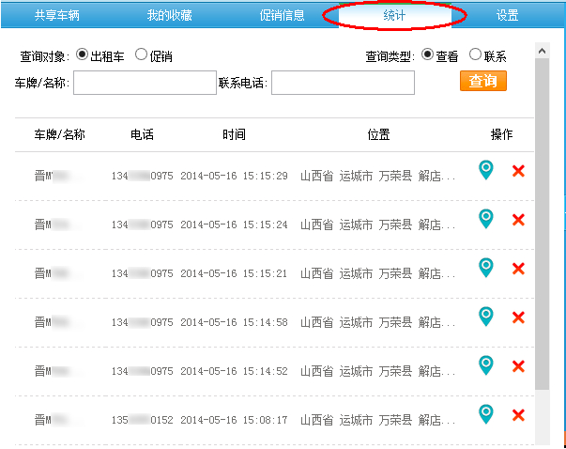Image resolution: width=566 pixels, height=449 pixels.
Task: Open 我的收藏 tab
Action: coord(170,15)
